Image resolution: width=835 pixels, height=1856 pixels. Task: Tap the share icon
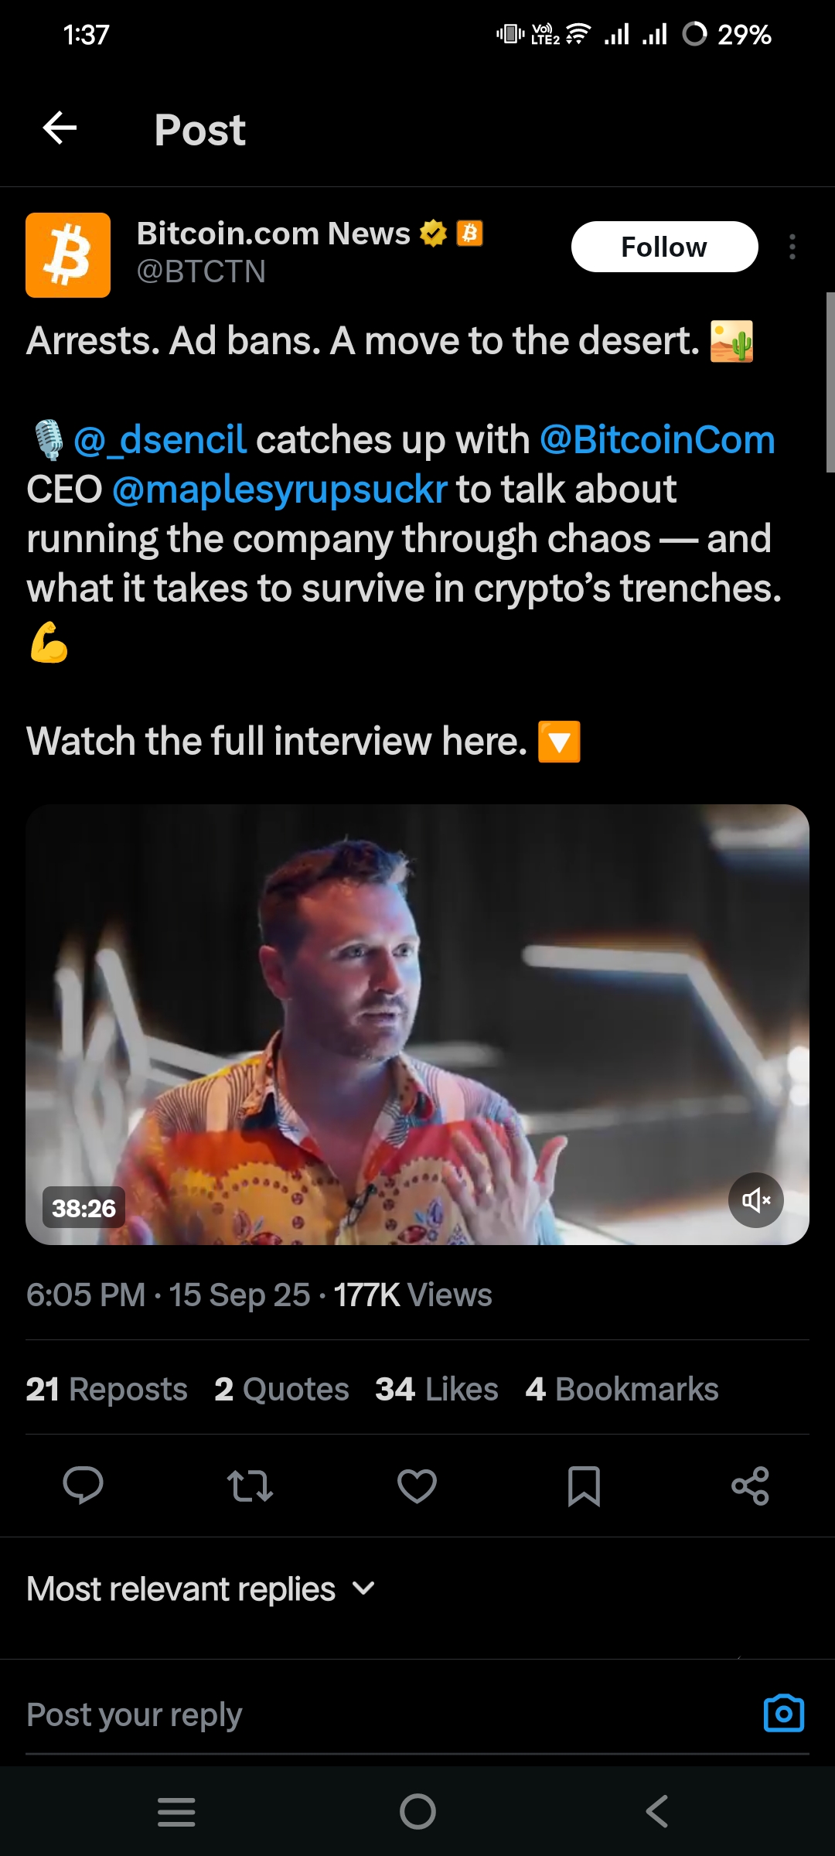tap(750, 1485)
